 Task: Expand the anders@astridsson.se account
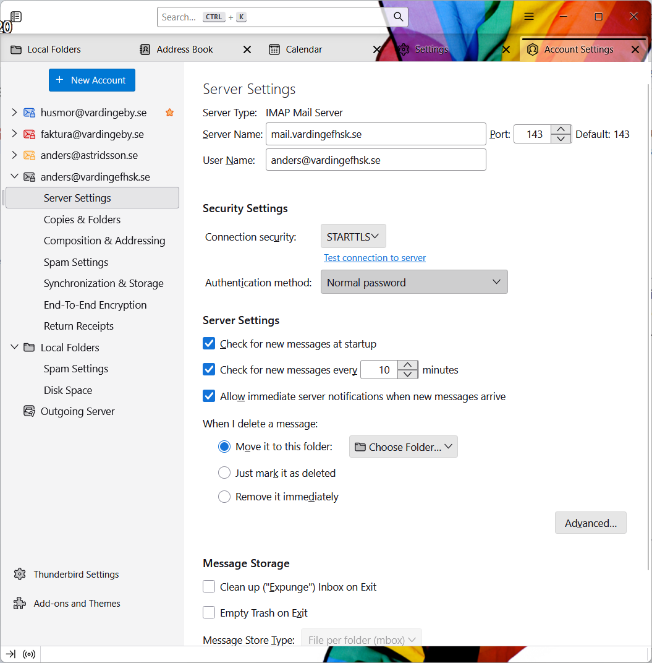point(14,155)
